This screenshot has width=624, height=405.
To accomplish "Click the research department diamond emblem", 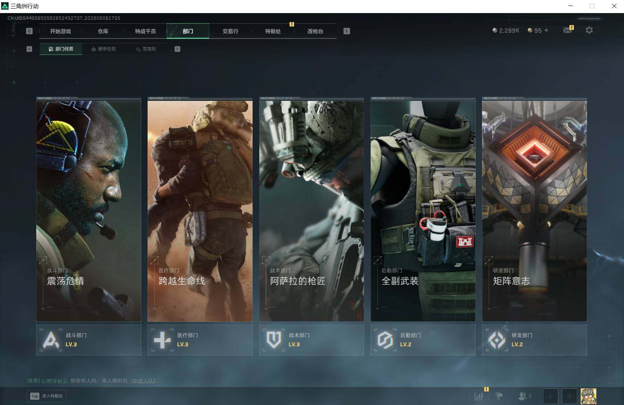I will click(497, 340).
